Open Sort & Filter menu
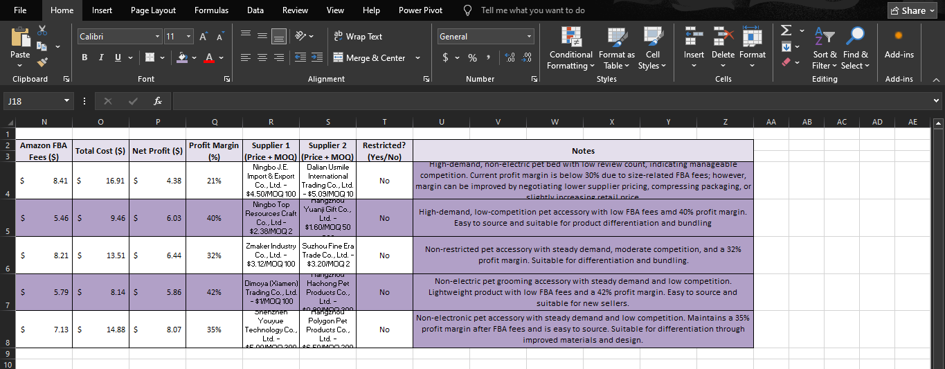This screenshot has height=369, width=945. pos(825,48)
